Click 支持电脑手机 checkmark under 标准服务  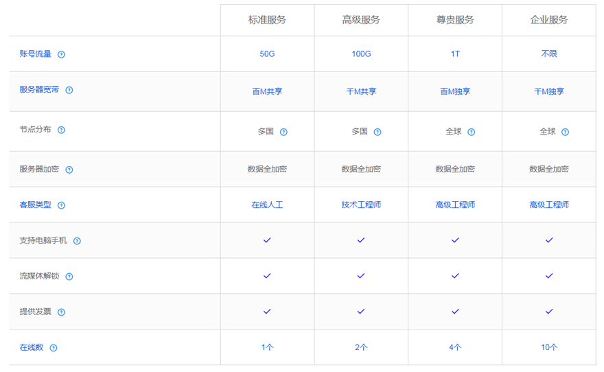(267, 240)
